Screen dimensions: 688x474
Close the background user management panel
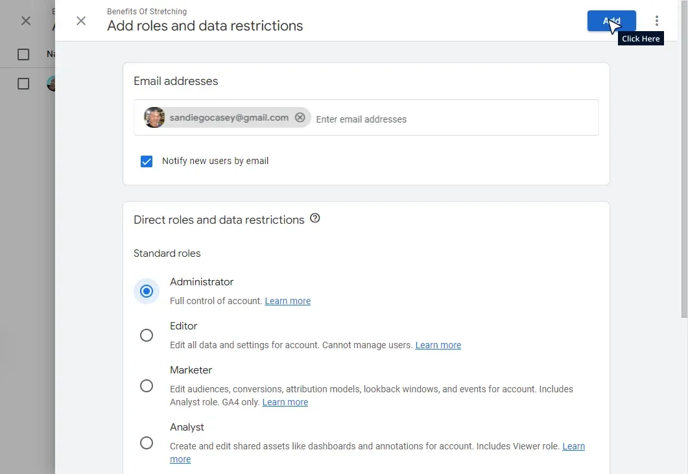tap(25, 21)
